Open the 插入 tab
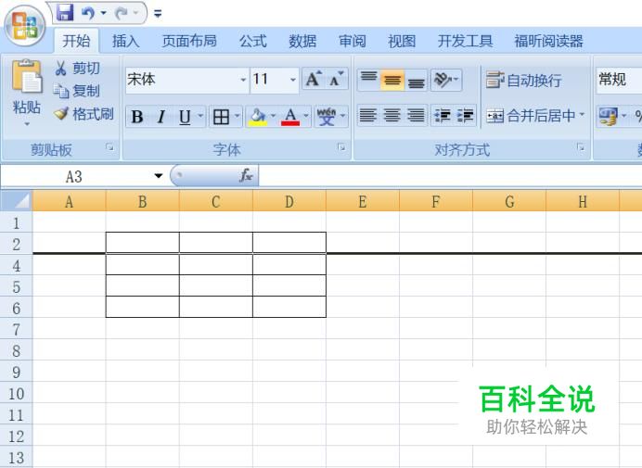 125,41
